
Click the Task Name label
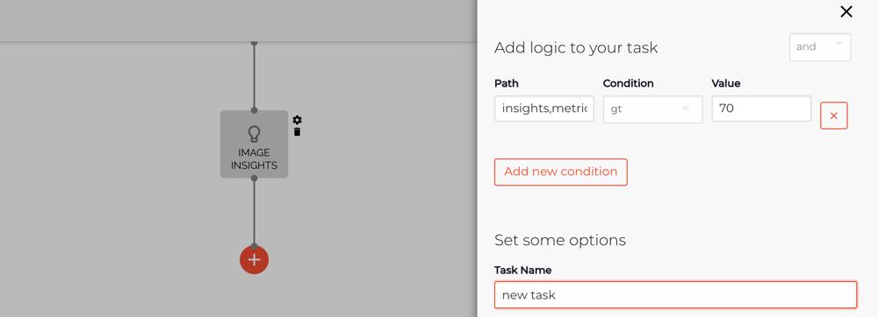[523, 270]
